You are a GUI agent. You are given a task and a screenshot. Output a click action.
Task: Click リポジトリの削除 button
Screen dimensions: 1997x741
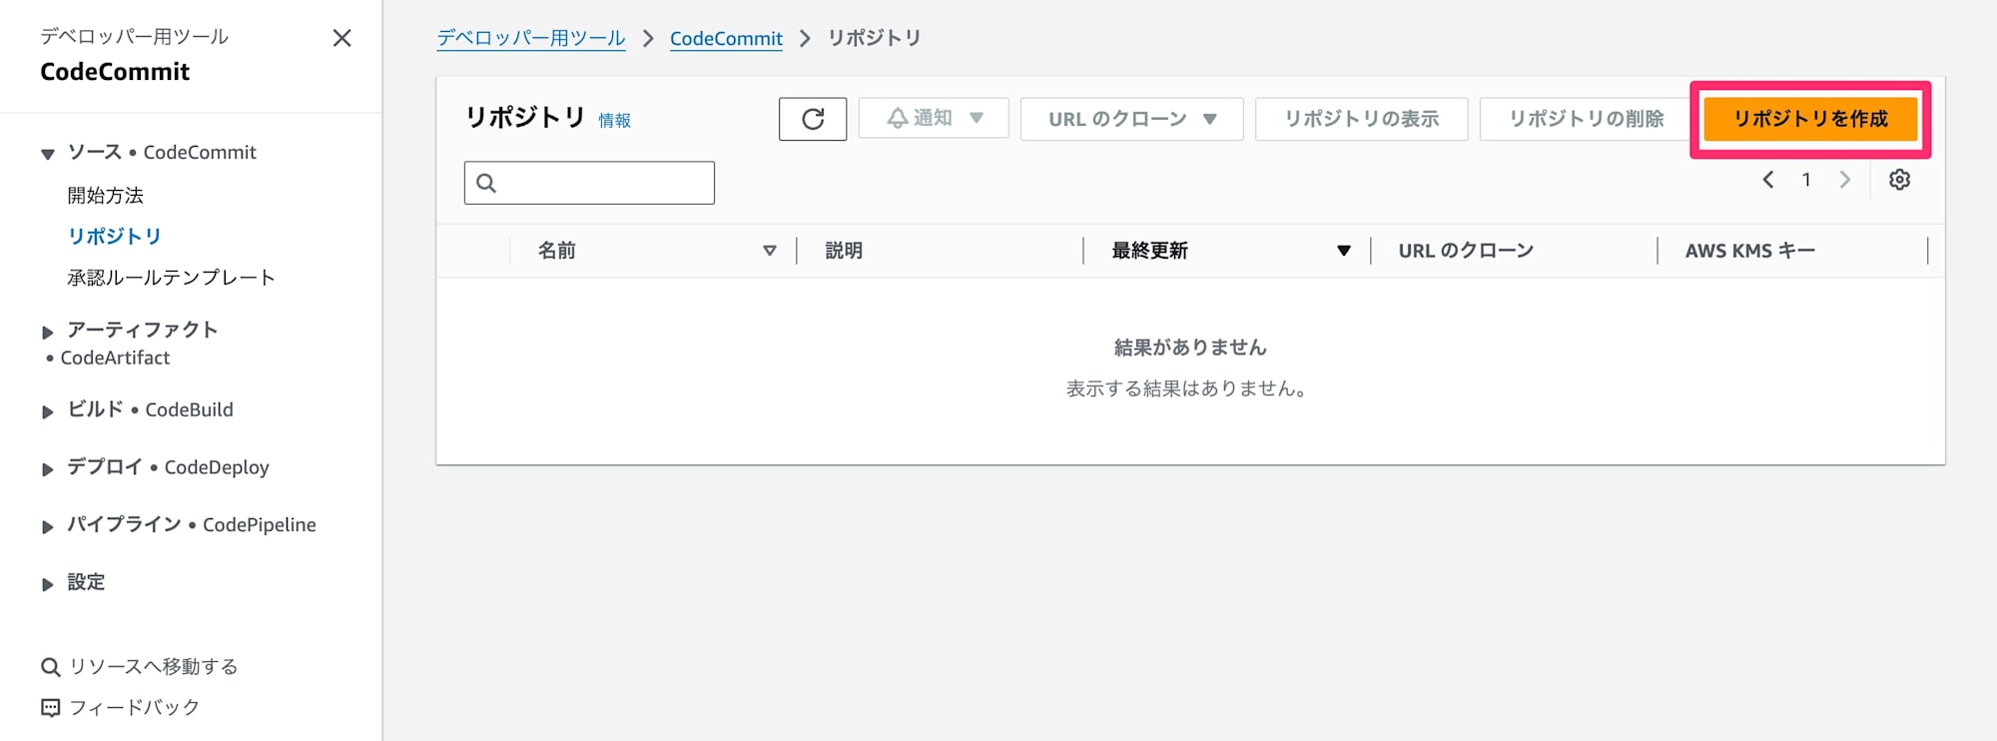1586,119
